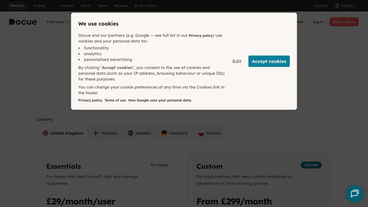Click Edit cookie preferences
The width and height of the screenshot is (368, 207).
[237, 61]
